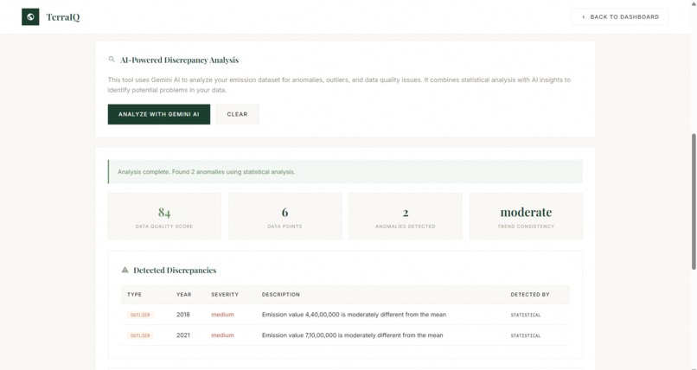Click the TerraIQ brand name
Image resolution: width=697 pixels, height=370 pixels.
click(62, 17)
